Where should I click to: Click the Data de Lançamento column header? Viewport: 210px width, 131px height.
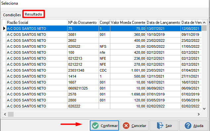163,23
